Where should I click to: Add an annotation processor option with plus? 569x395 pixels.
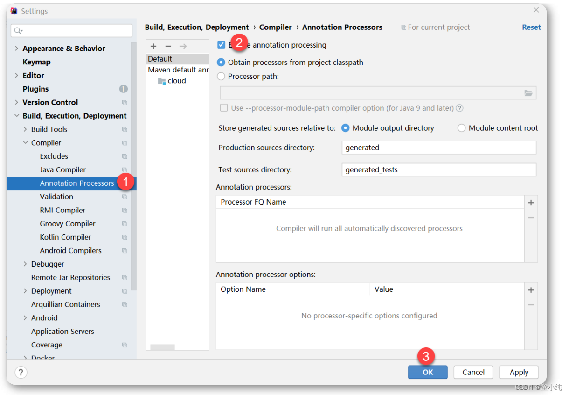(x=531, y=290)
